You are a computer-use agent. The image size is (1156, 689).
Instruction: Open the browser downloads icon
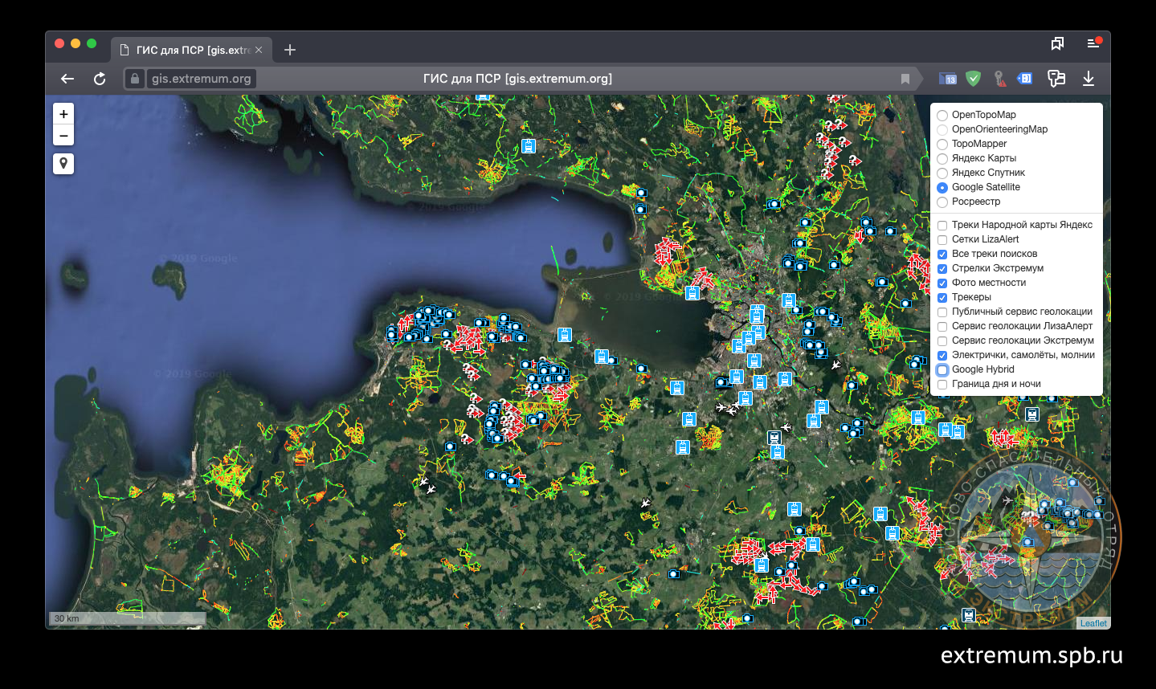1089,79
